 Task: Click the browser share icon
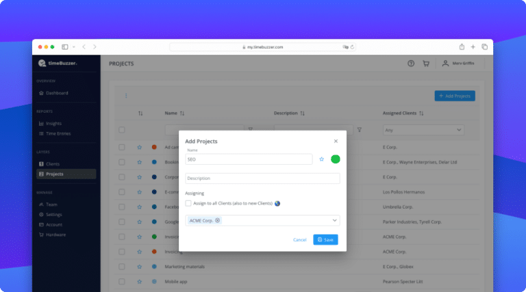(462, 47)
